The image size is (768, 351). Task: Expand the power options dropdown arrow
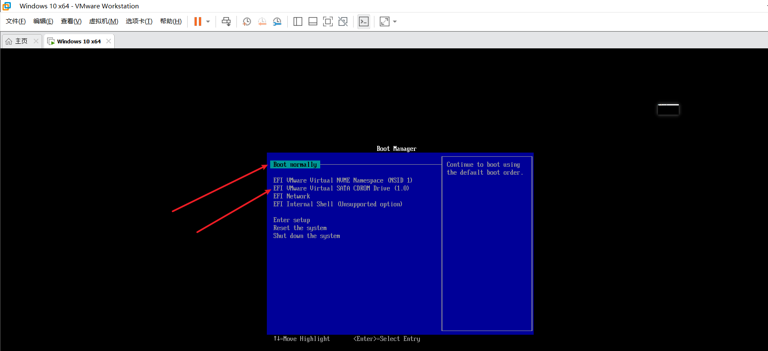pos(208,22)
